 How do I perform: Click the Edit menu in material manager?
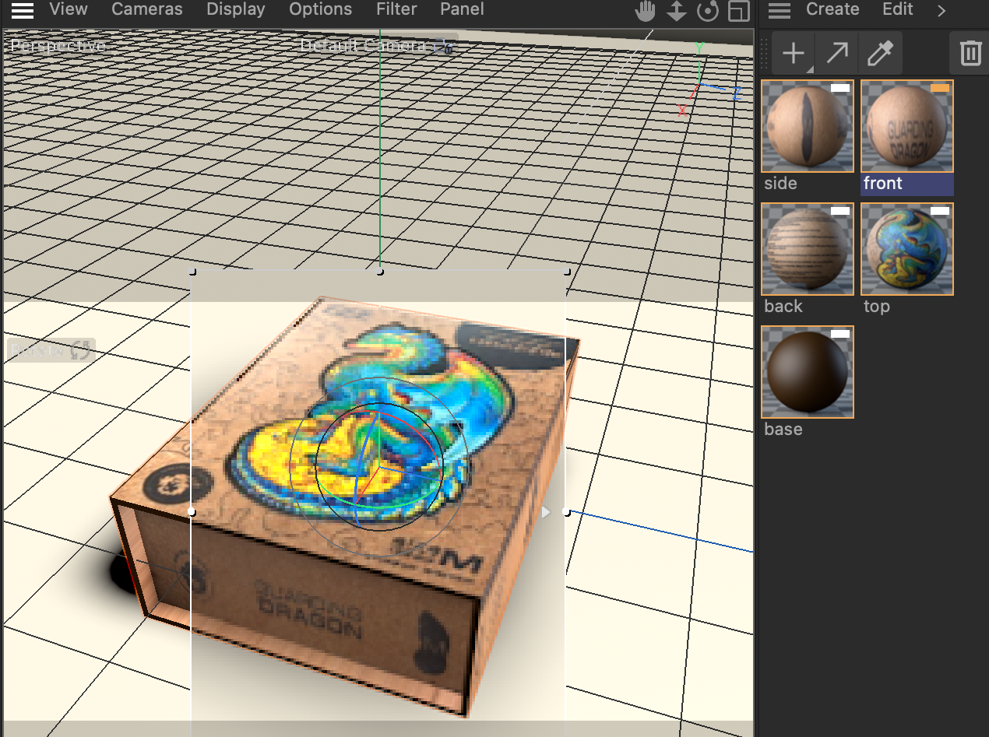[x=897, y=9]
